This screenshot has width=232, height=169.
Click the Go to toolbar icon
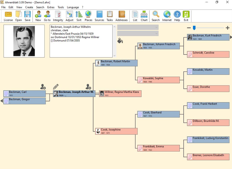[47, 16]
